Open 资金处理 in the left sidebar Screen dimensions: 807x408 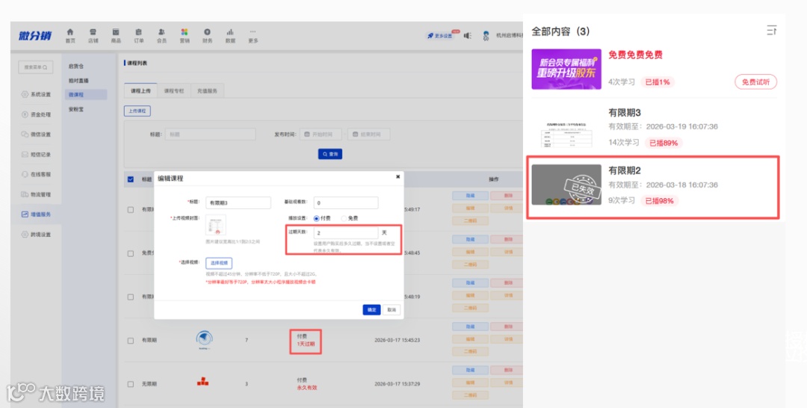coord(36,114)
